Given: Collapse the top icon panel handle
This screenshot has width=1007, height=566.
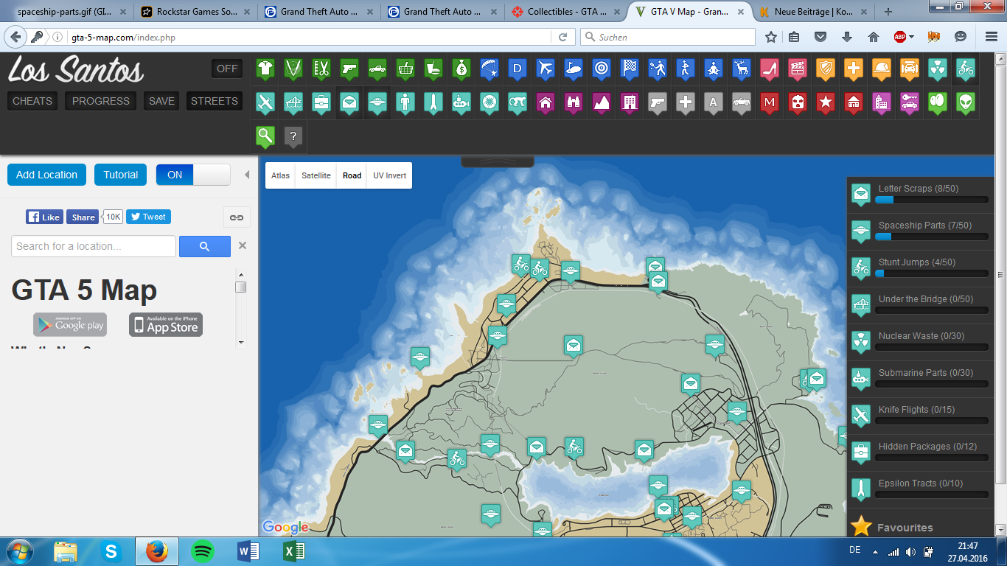Looking at the screenshot, I should pyautogui.click(x=498, y=161).
